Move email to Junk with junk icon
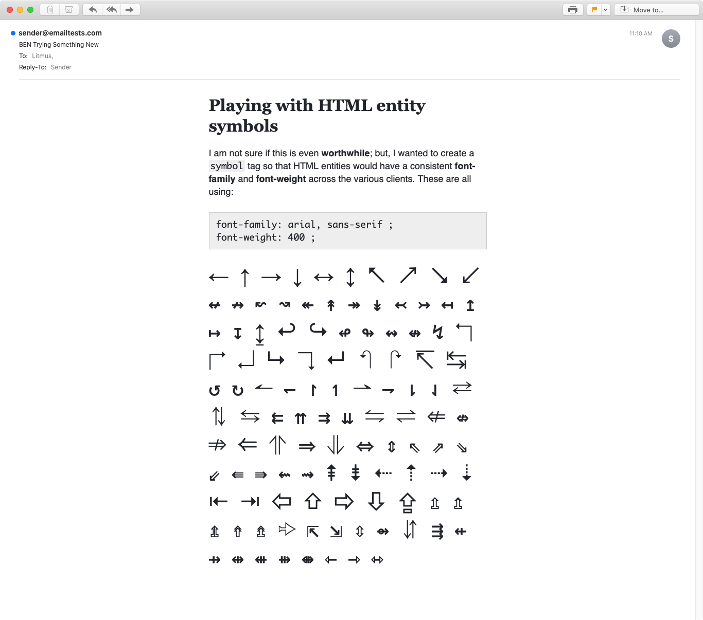The image size is (703, 620). (68, 10)
